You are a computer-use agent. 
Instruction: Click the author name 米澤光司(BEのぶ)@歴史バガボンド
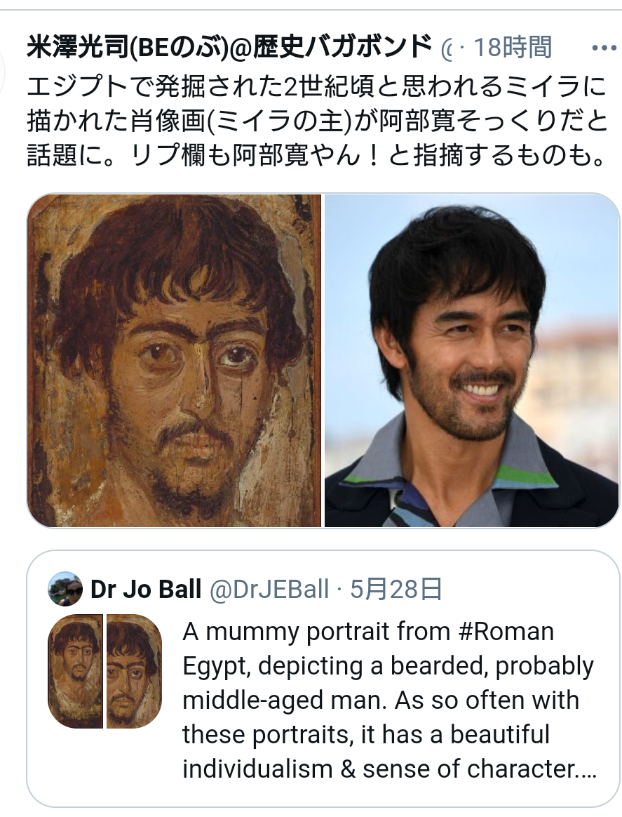coord(229,48)
